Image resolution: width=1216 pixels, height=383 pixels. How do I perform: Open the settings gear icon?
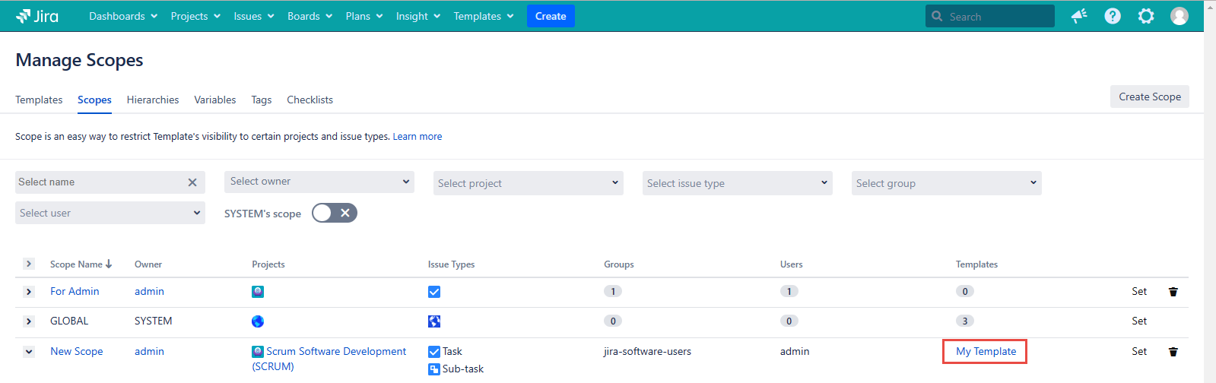click(x=1146, y=16)
